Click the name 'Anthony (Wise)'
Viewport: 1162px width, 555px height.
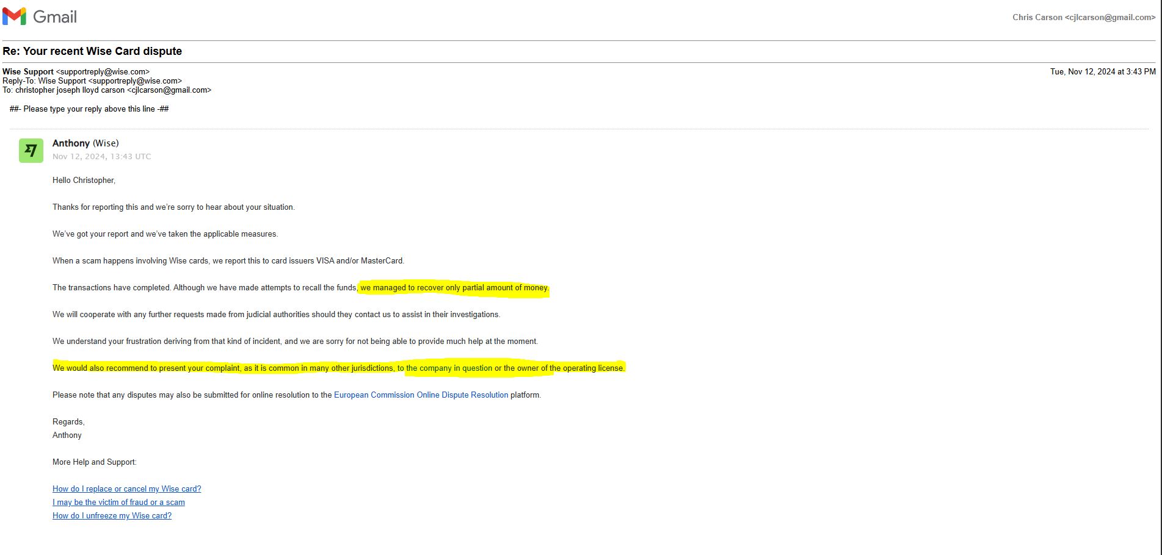(85, 143)
